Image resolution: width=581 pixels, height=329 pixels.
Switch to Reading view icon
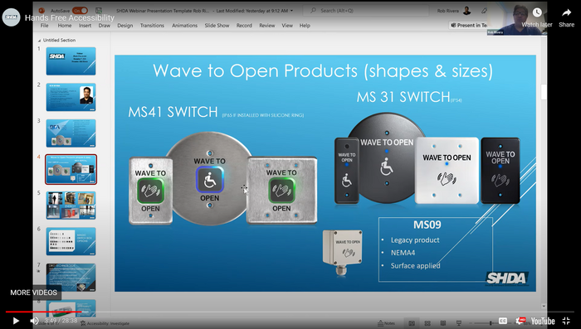[x=442, y=323]
